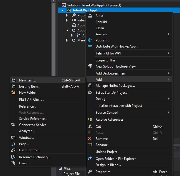Choose Clean from context menu

129,28
